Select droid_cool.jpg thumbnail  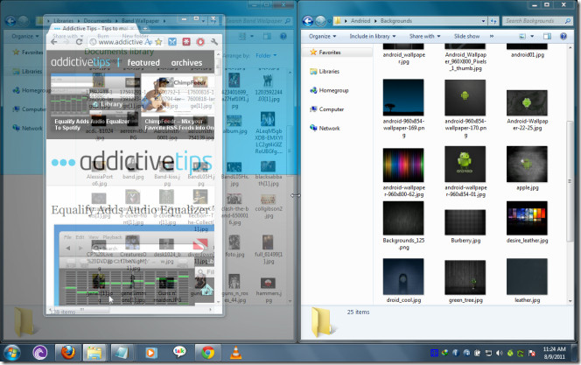403,277
